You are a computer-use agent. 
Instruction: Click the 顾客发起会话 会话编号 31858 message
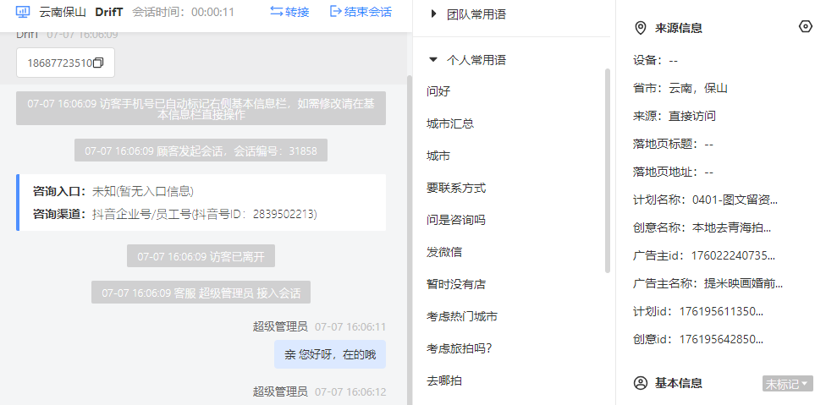click(x=201, y=150)
